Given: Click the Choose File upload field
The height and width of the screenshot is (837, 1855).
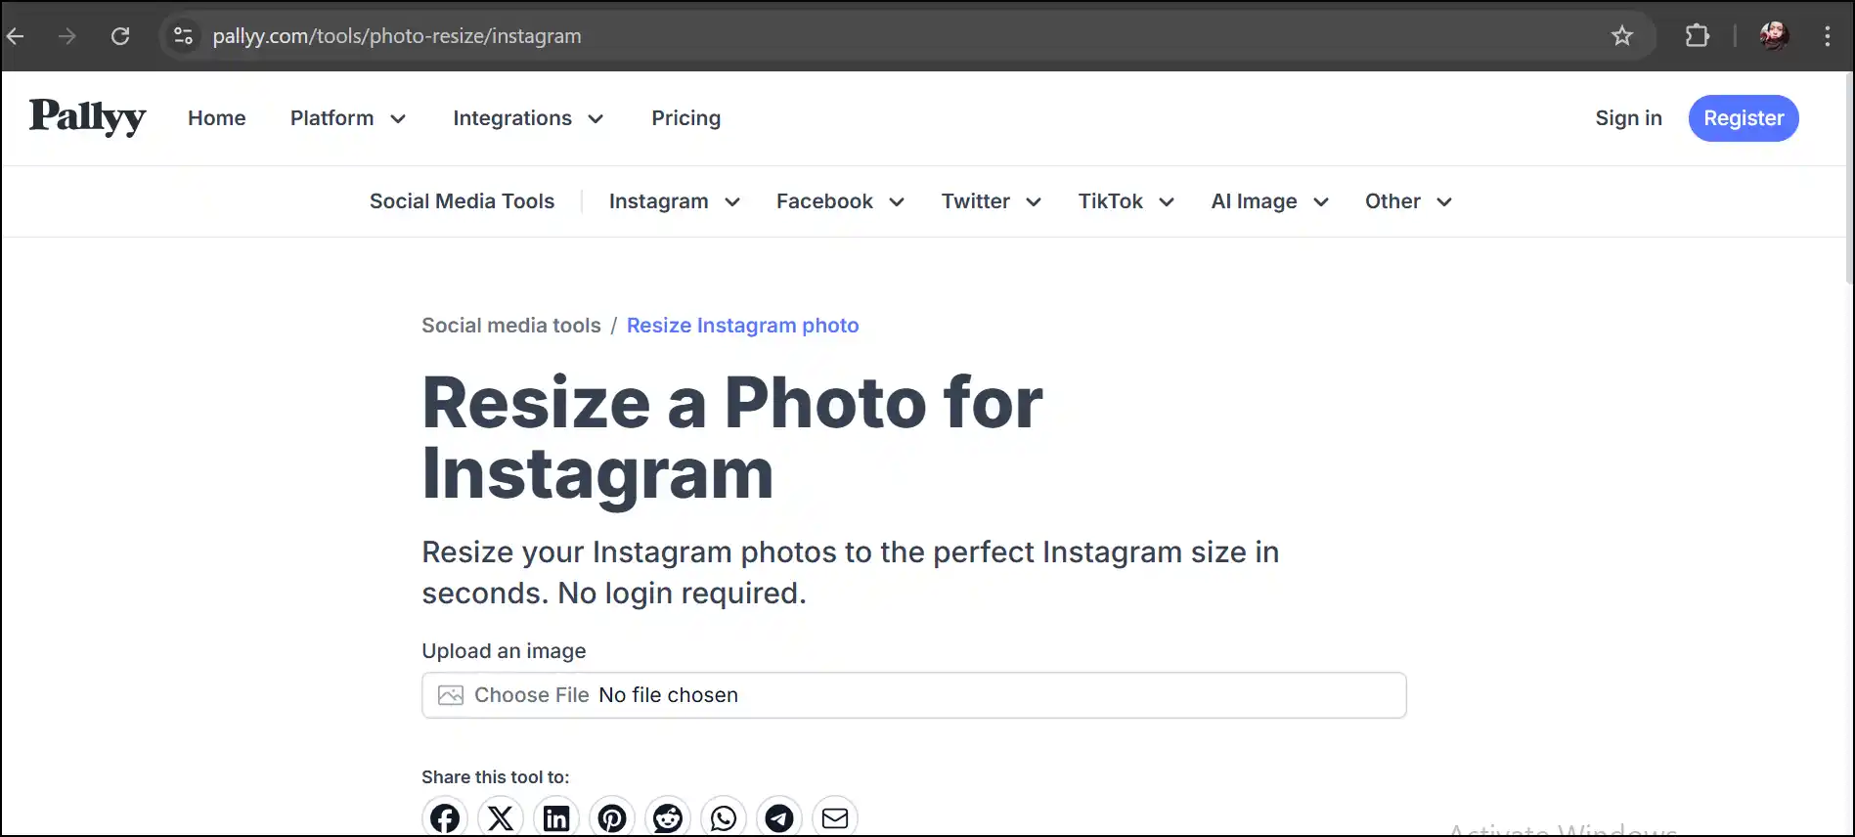Looking at the screenshot, I should (x=914, y=695).
